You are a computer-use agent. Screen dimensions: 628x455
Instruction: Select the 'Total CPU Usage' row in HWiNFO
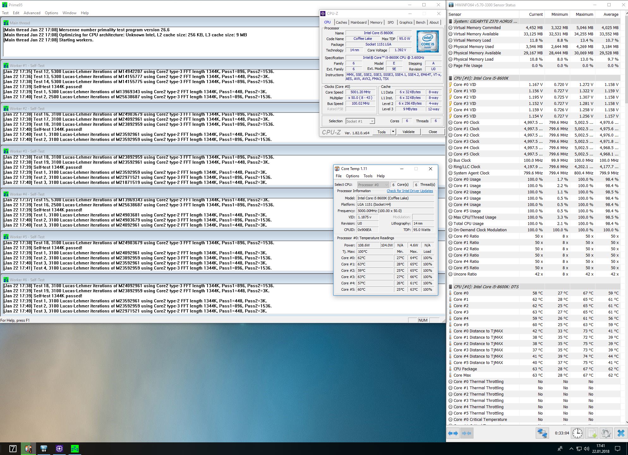point(534,223)
